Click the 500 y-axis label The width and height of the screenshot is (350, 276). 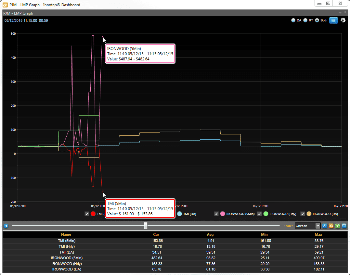[13, 34]
